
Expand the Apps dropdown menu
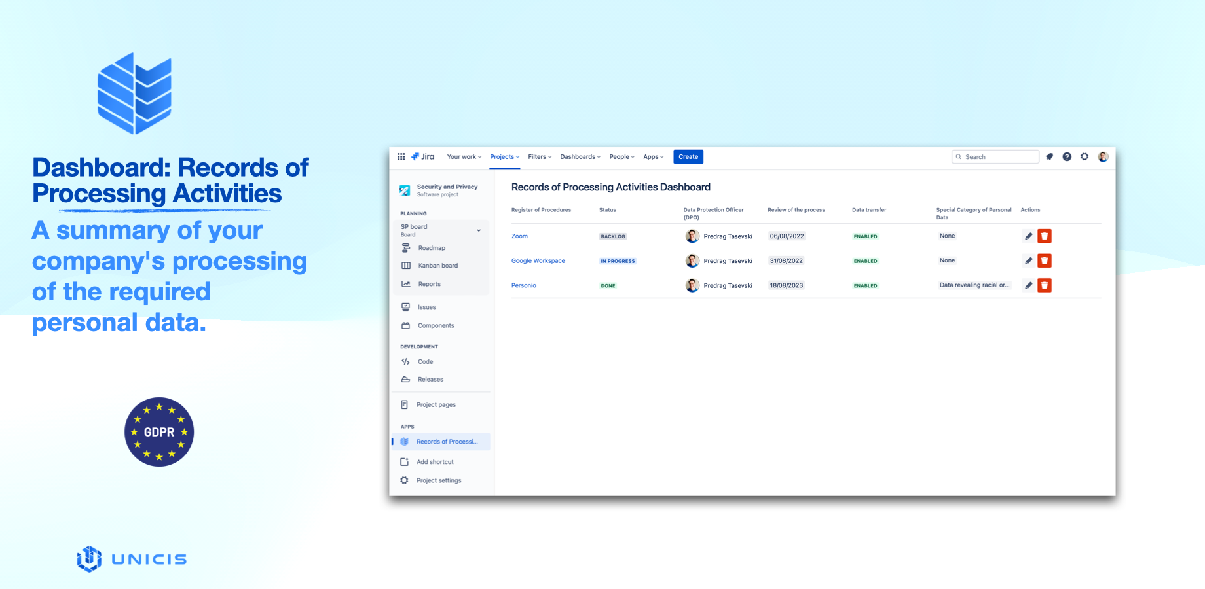(654, 157)
